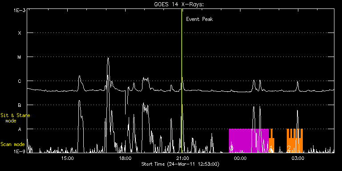
Task: Click the Scan mode label
Action: 12,144
